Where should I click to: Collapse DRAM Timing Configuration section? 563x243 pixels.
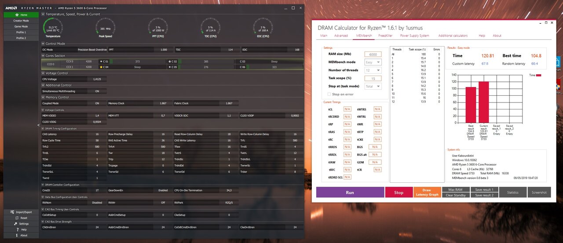click(43, 128)
